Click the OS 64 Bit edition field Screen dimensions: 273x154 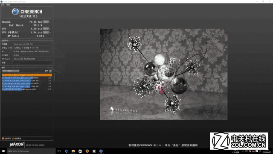point(32,51)
